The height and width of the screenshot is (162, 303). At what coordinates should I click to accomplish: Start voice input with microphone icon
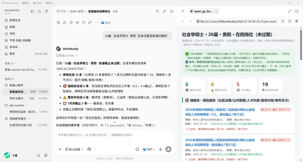click(160, 149)
